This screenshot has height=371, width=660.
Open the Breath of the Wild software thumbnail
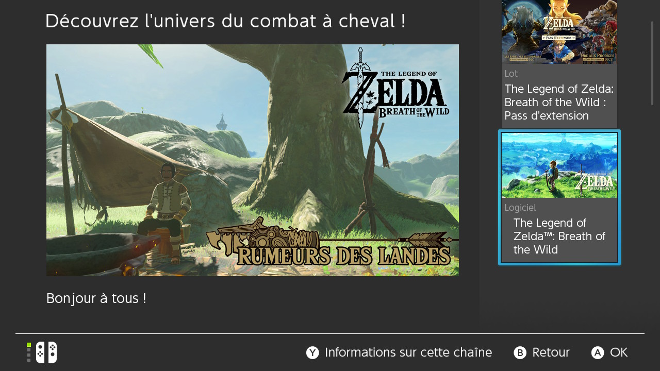click(559, 165)
